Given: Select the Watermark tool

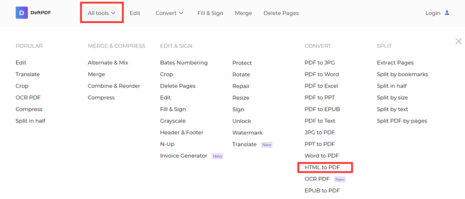Looking at the screenshot, I should click(x=247, y=133).
